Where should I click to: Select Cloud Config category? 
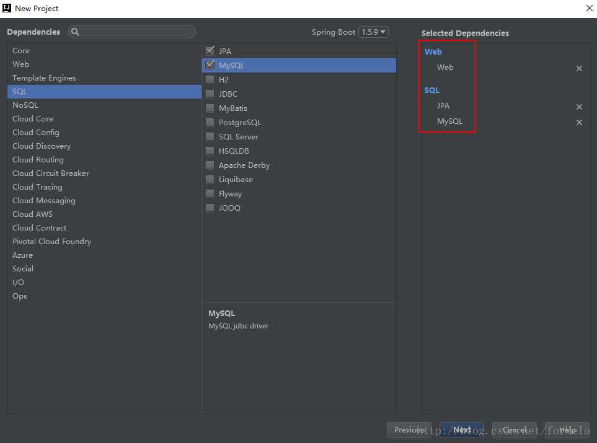(x=104, y=133)
